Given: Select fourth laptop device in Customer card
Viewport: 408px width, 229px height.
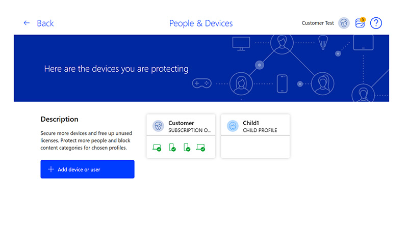Looking at the screenshot, I should click(x=201, y=148).
